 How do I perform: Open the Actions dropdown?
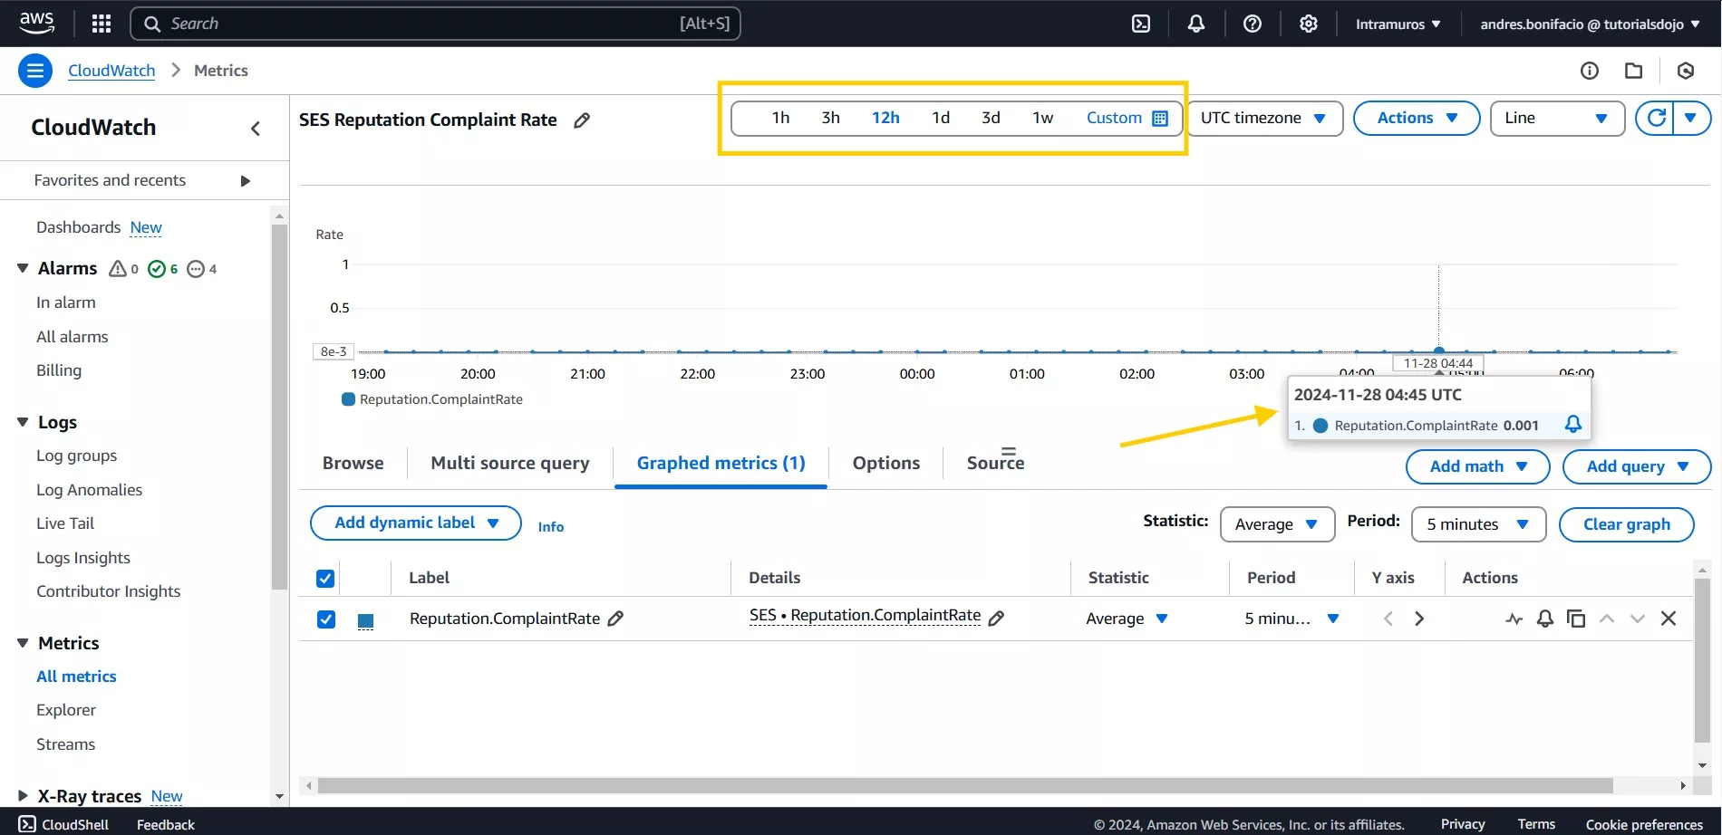pyautogui.click(x=1417, y=119)
